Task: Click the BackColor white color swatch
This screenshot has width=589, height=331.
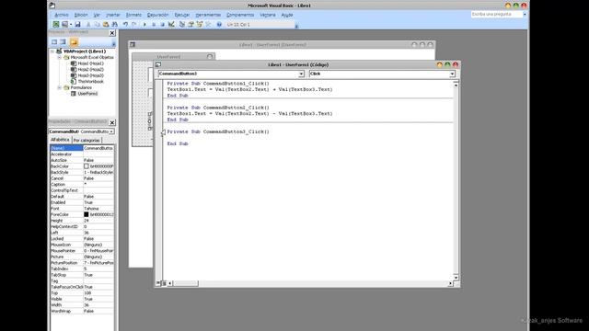Action: click(x=86, y=166)
